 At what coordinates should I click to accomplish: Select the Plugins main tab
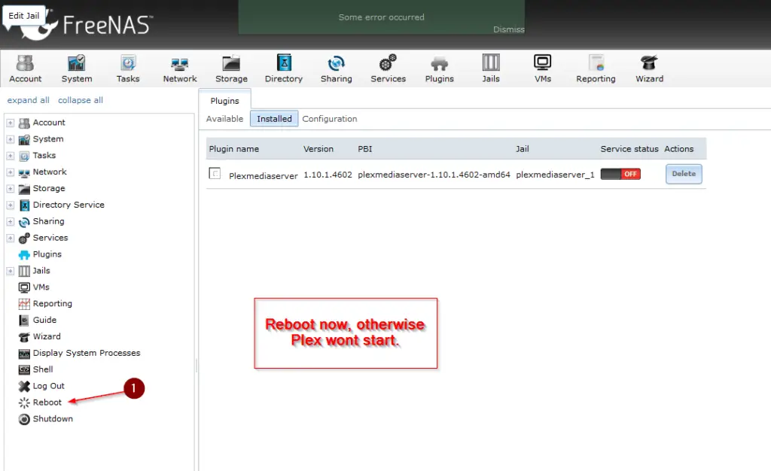(x=224, y=100)
